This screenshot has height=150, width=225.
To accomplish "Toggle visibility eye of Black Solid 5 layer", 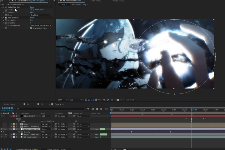I will 2,116.
